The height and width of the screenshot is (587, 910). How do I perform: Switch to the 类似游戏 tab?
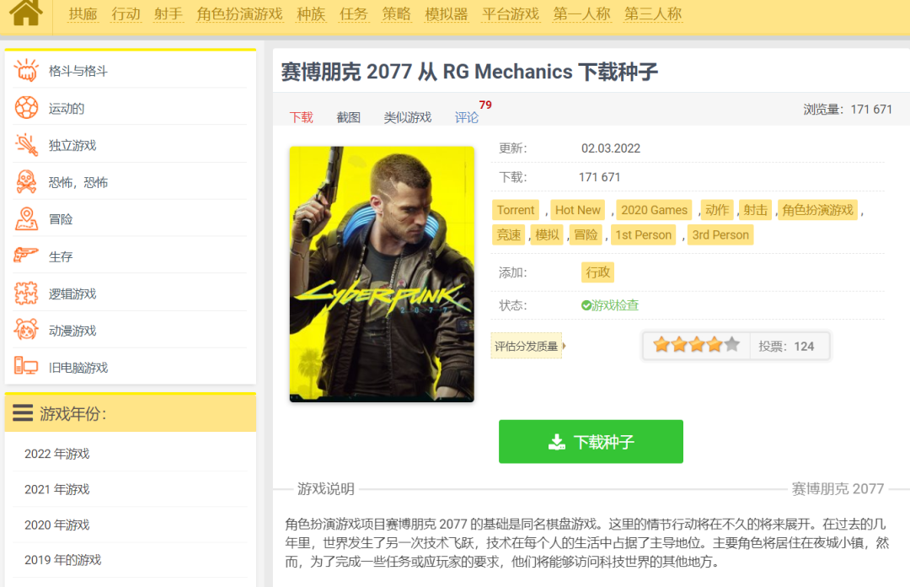click(x=408, y=117)
